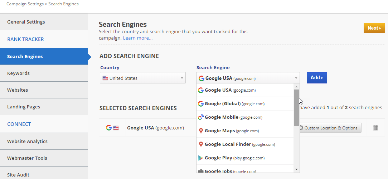The width and height of the screenshot is (388, 179).
Task: Click the Google Local Finder pin icon
Action: (201, 144)
